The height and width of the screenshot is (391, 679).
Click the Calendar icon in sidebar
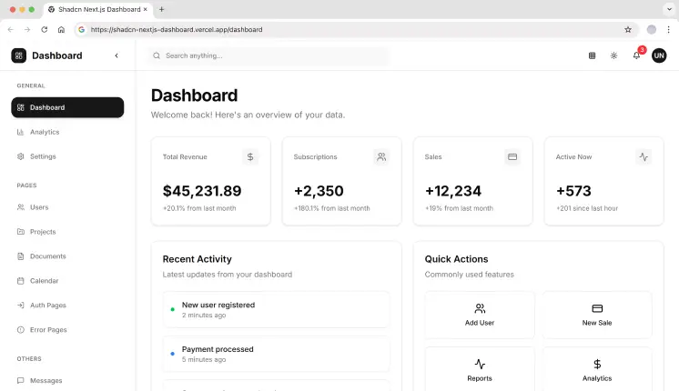pyautogui.click(x=20, y=281)
